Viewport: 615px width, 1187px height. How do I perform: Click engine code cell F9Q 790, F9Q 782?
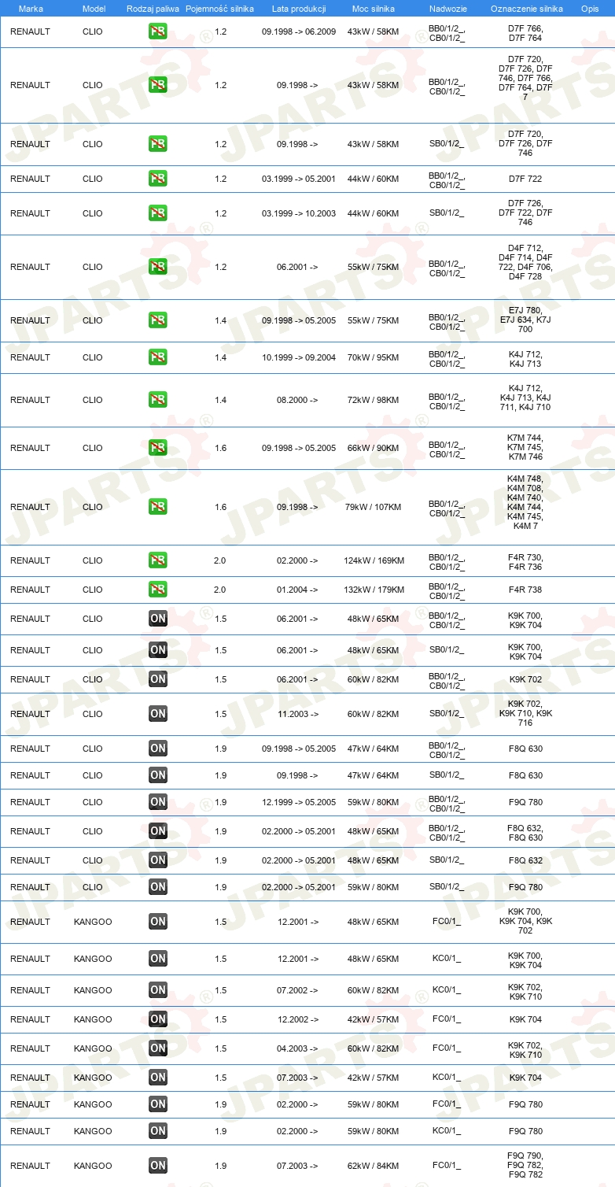pos(525,1165)
